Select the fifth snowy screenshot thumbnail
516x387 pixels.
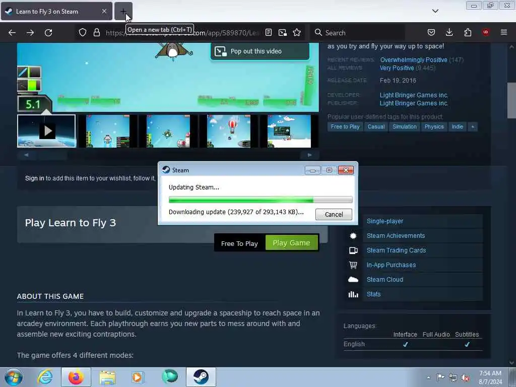tap(289, 131)
